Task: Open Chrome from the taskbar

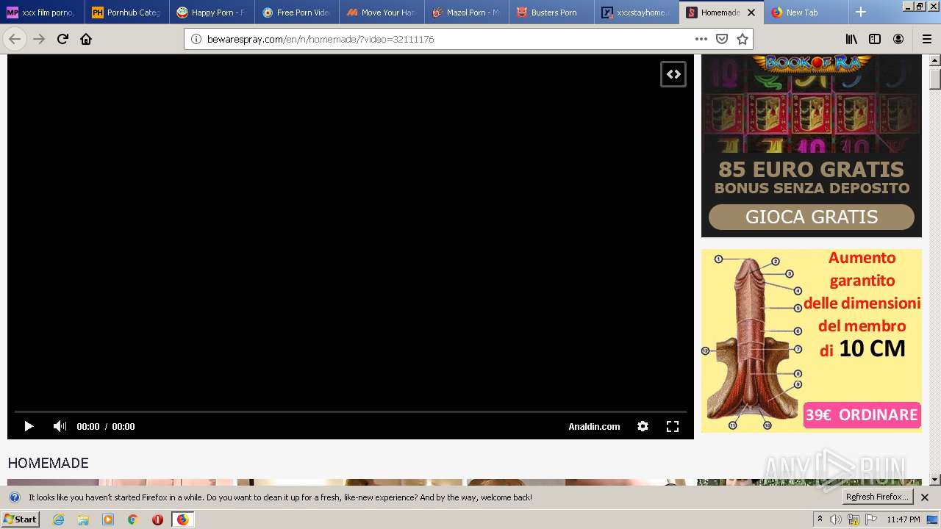Action: click(132, 519)
